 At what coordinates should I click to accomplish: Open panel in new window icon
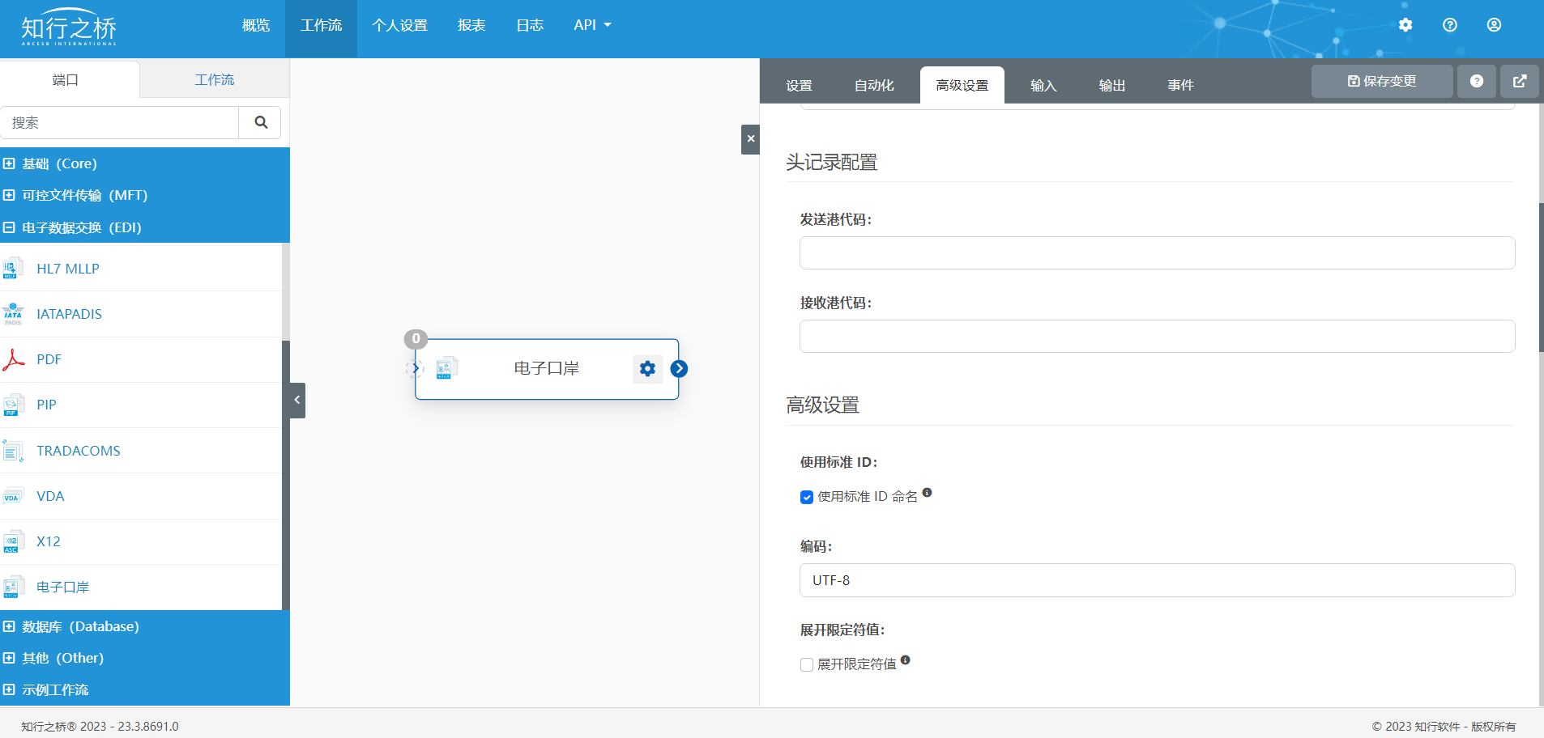(1520, 81)
